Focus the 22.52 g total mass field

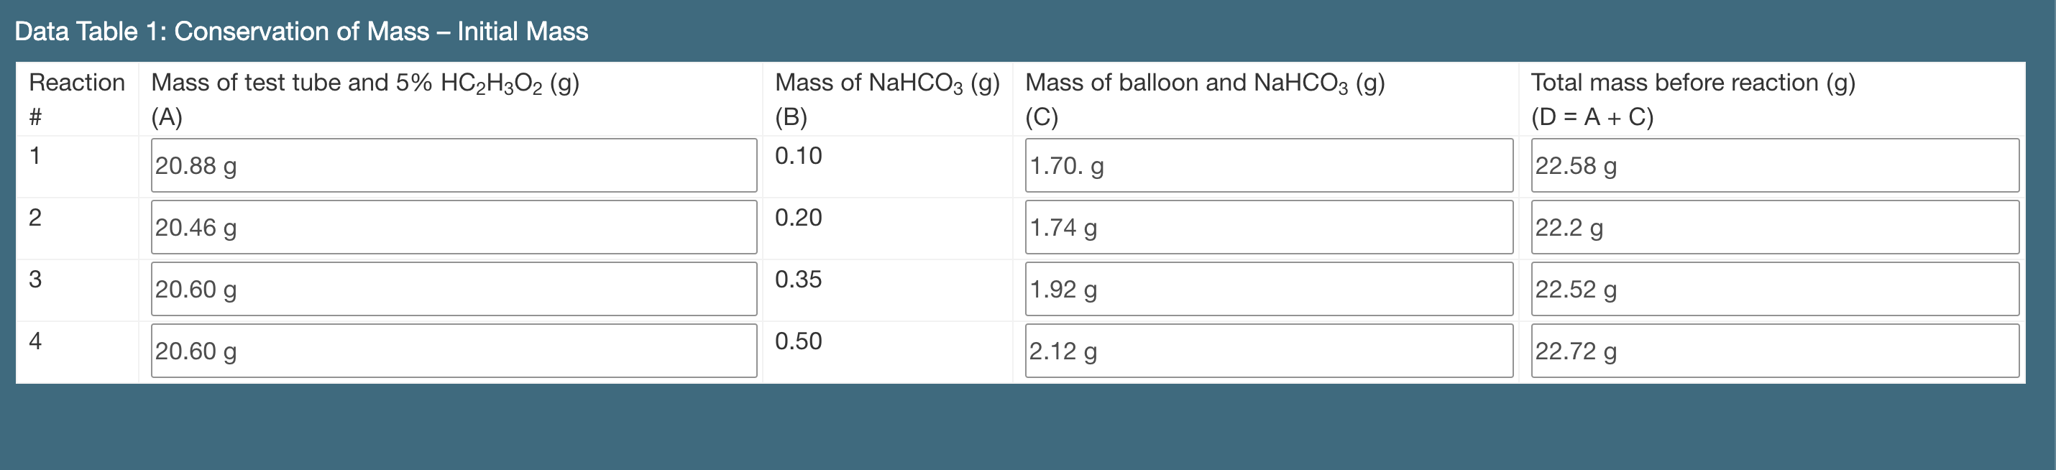pos(1774,289)
